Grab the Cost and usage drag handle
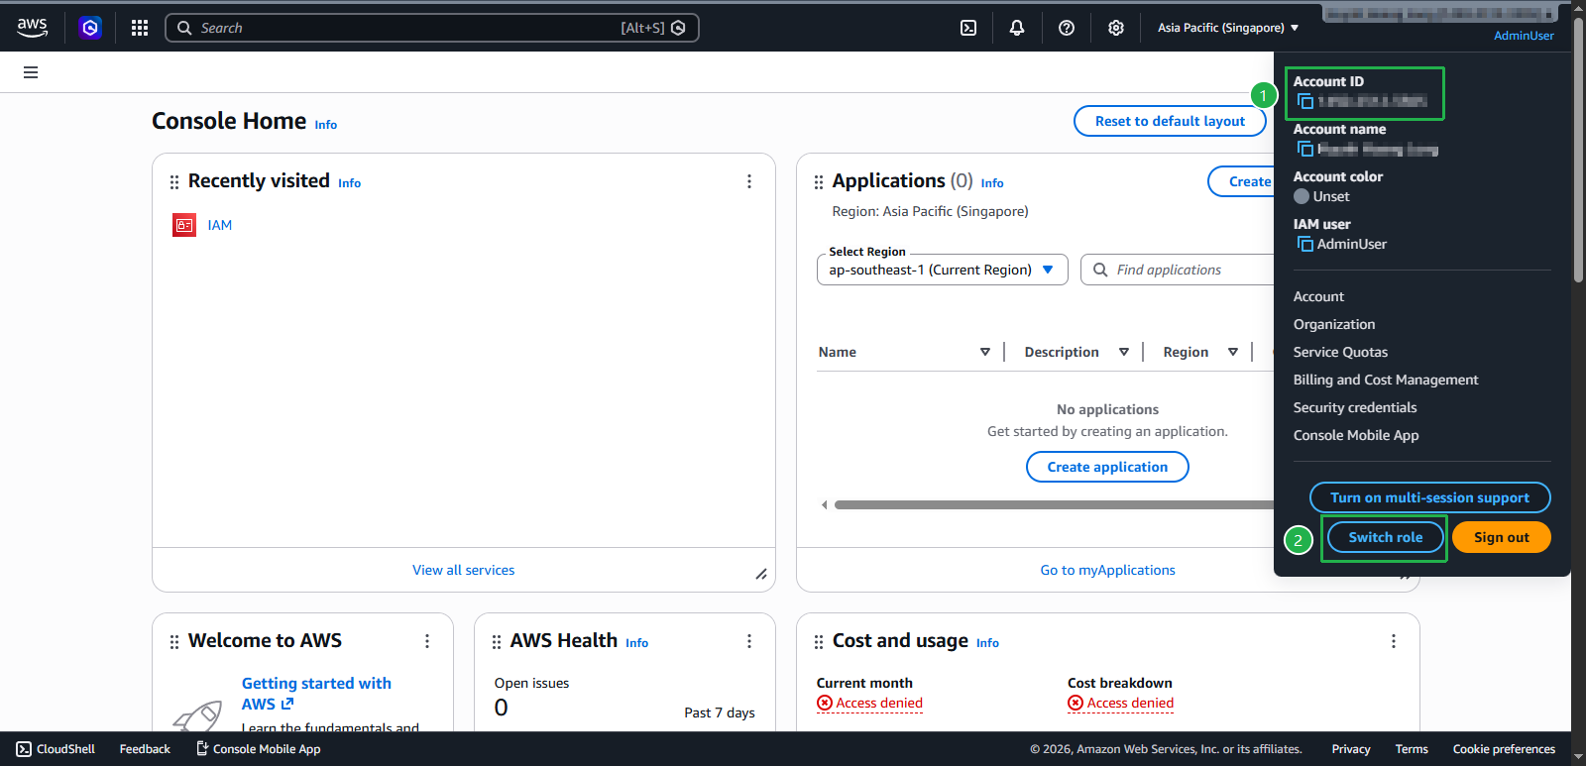1586x766 pixels. click(x=819, y=642)
